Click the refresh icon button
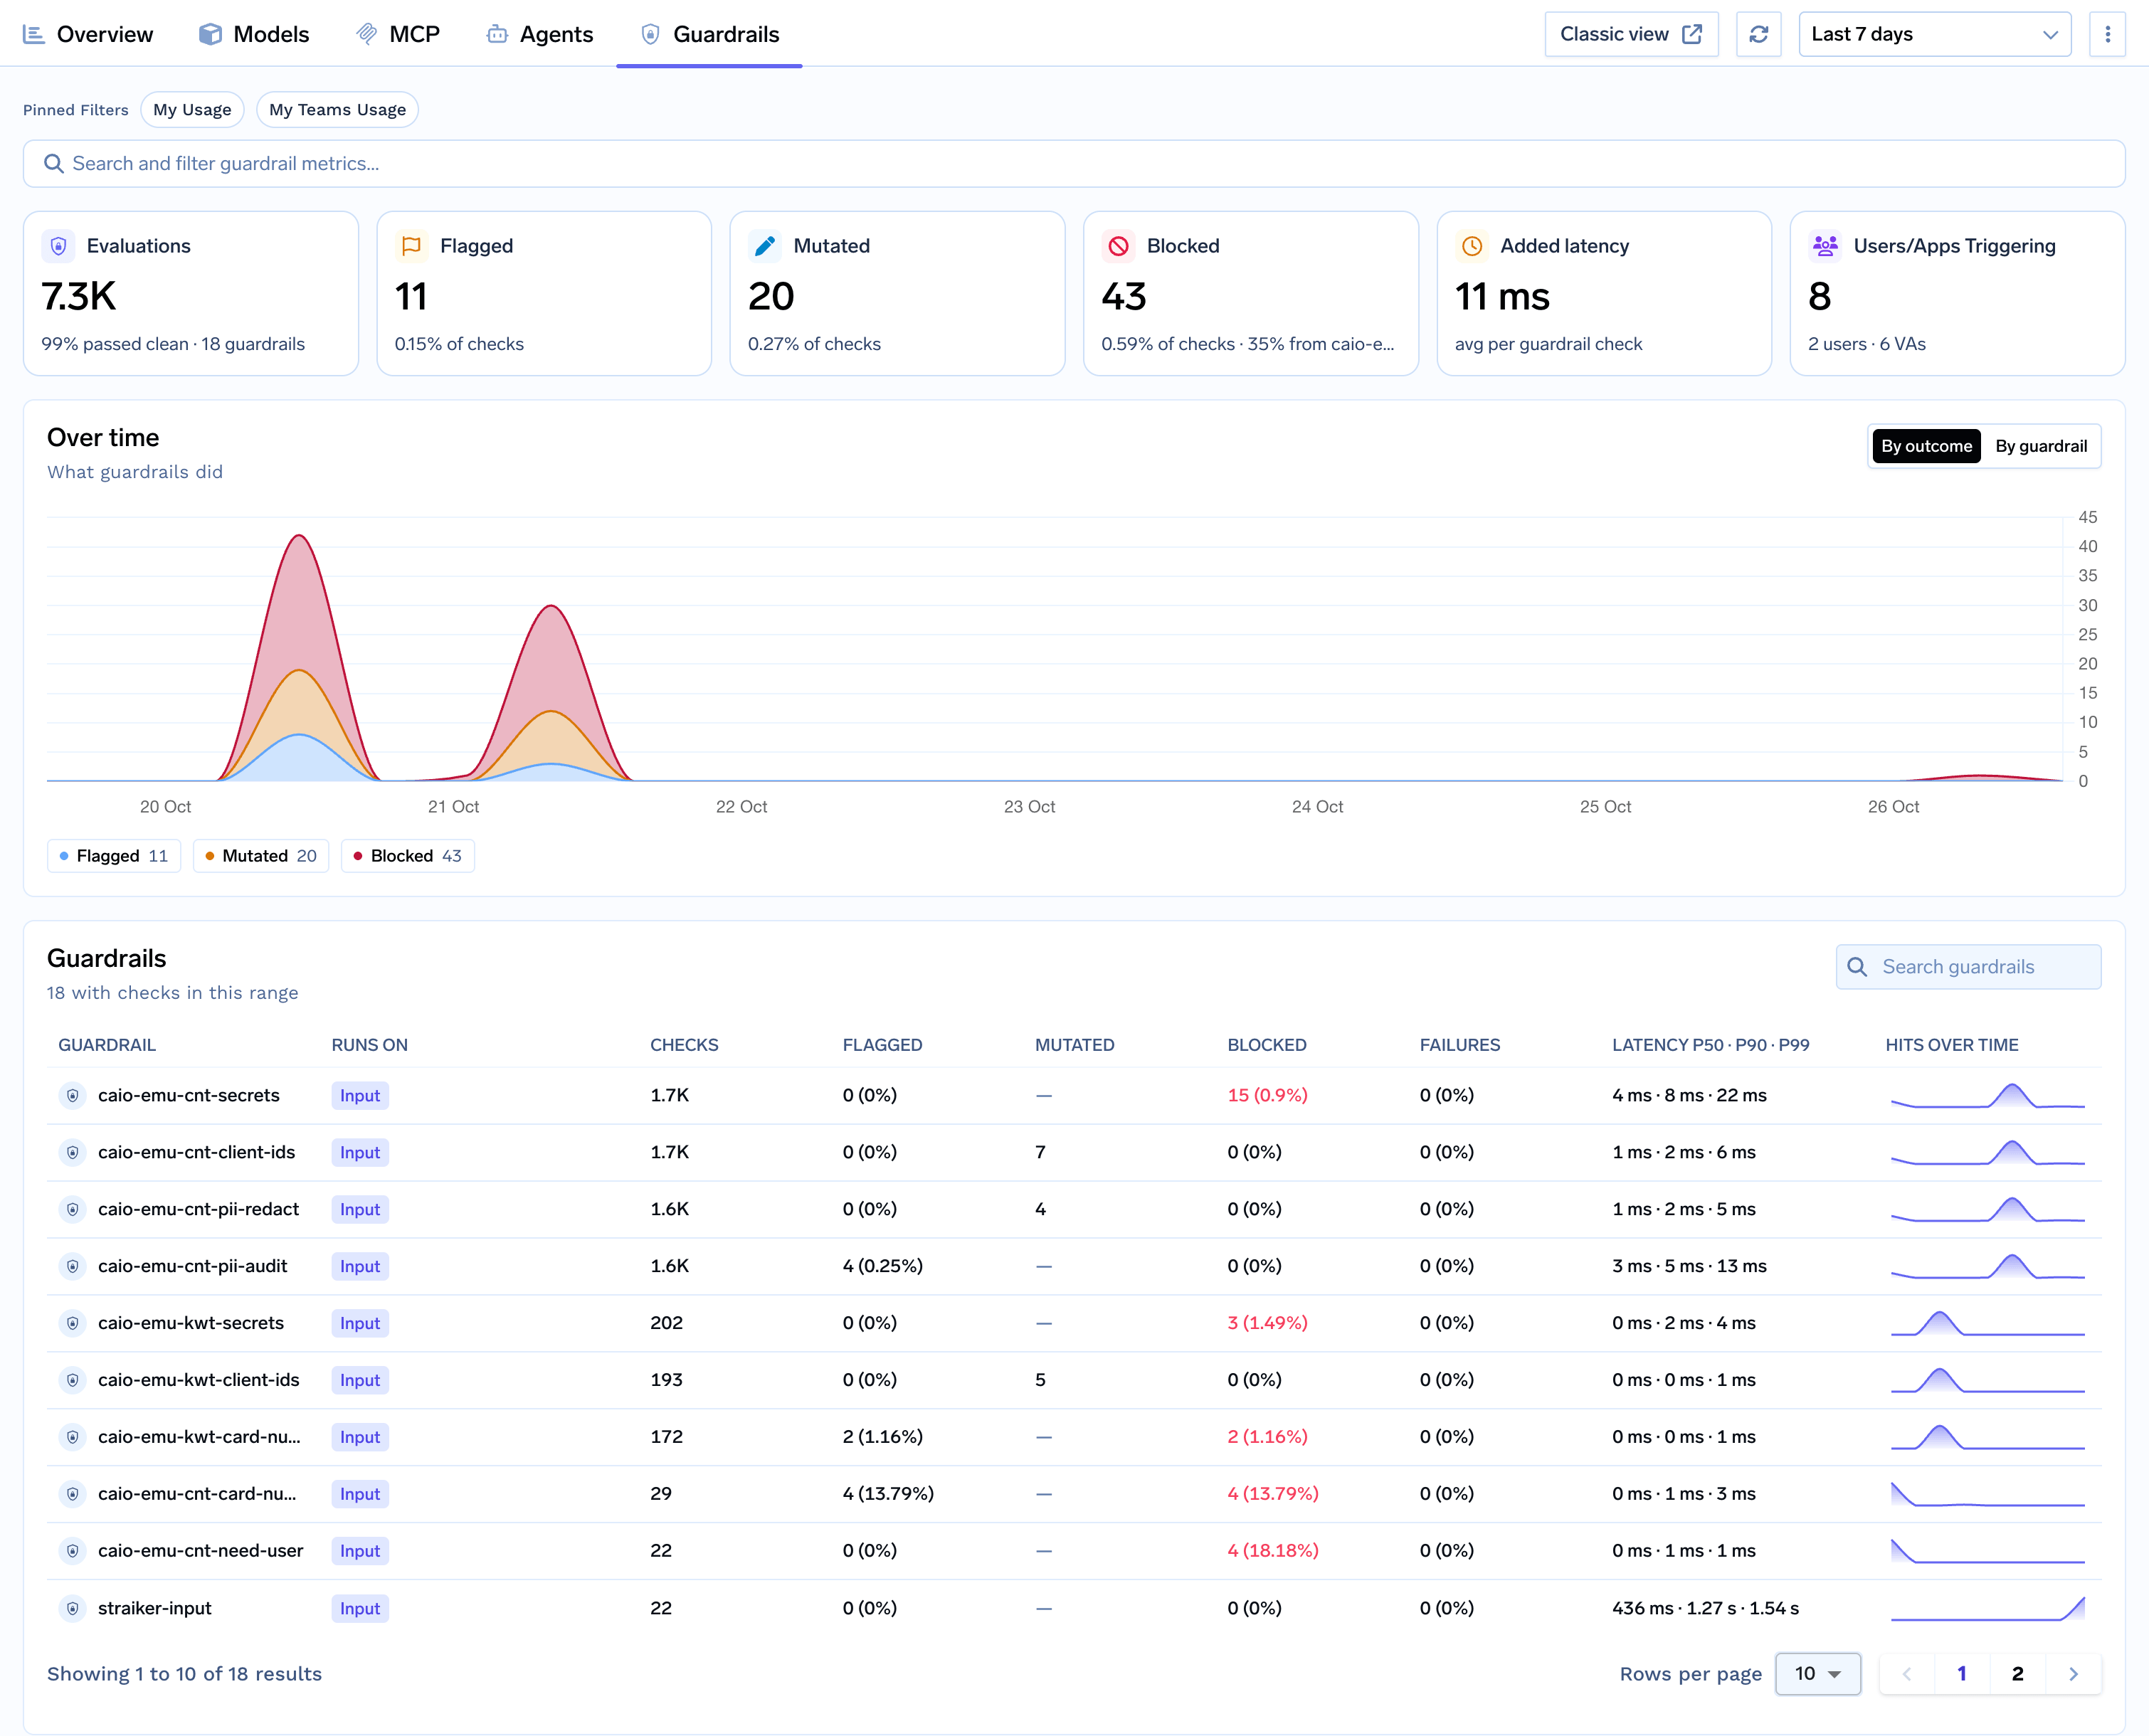Viewport: 2149px width, 1736px height. click(x=1758, y=34)
